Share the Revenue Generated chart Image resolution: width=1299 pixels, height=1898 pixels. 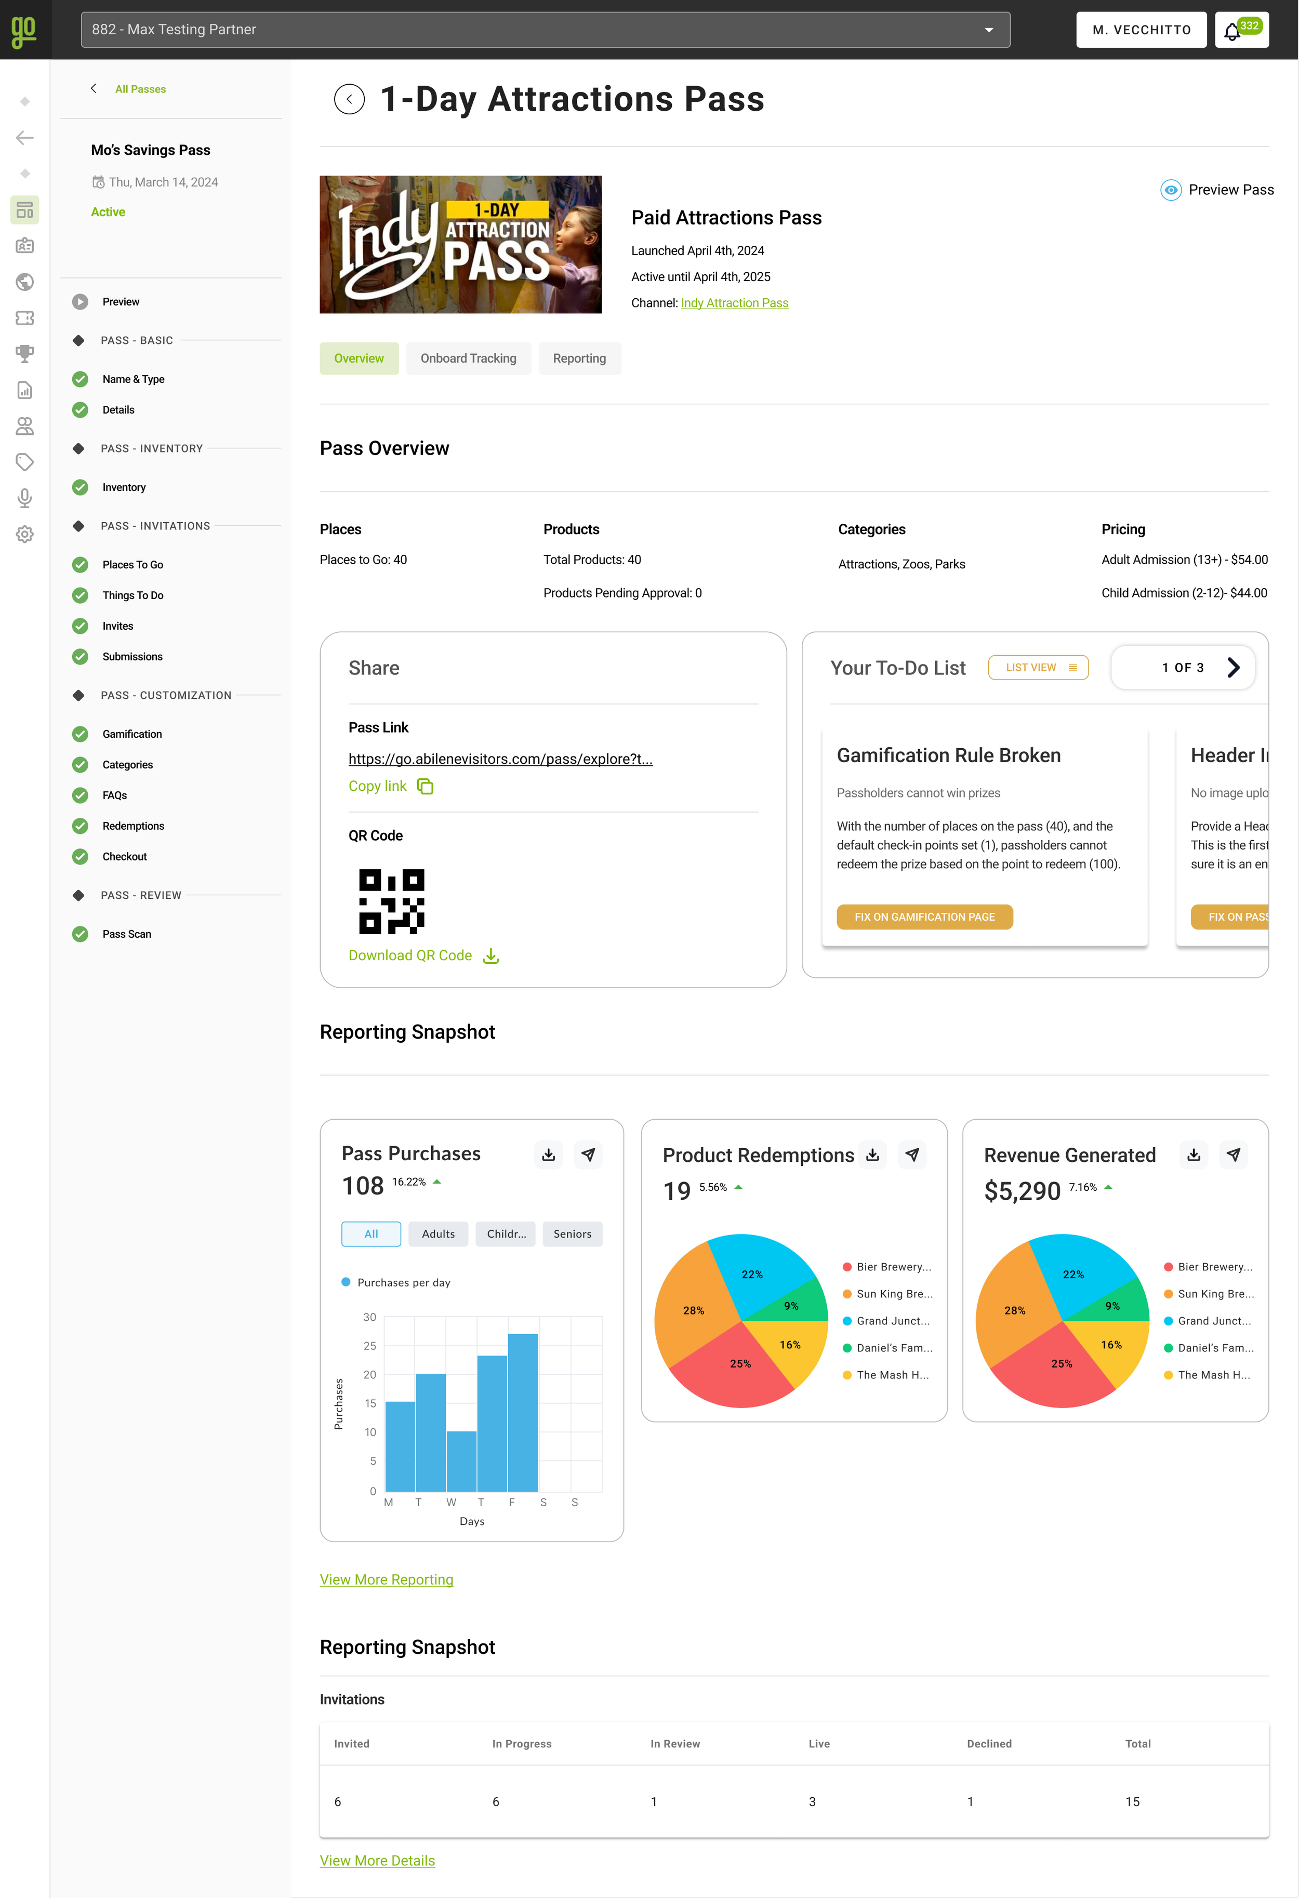[x=1233, y=1154]
